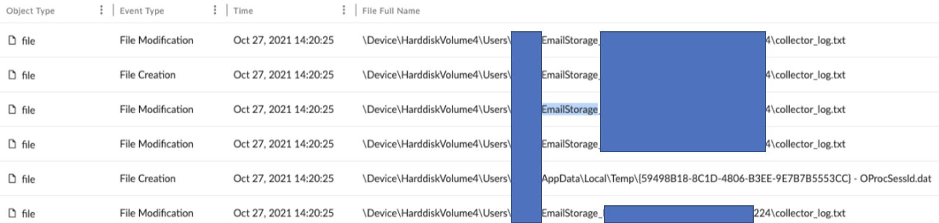The height and width of the screenshot is (223, 939).
Task: Open the Event Type column options menu
Action: (215, 10)
